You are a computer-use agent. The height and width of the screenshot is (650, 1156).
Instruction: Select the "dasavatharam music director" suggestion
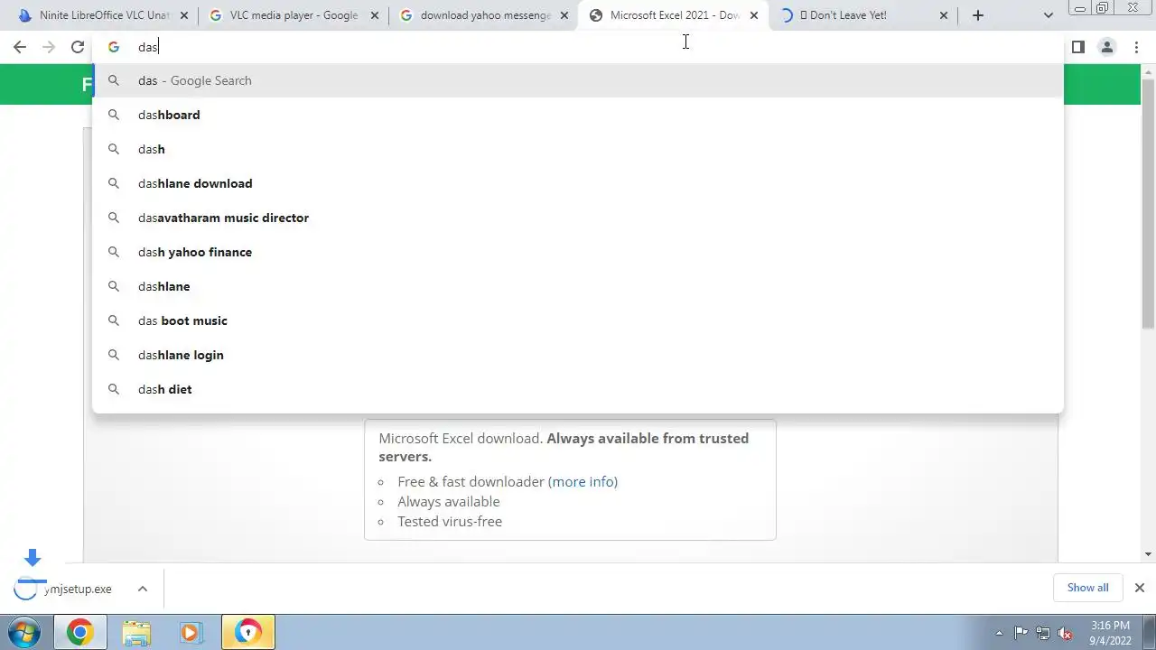(578, 218)
